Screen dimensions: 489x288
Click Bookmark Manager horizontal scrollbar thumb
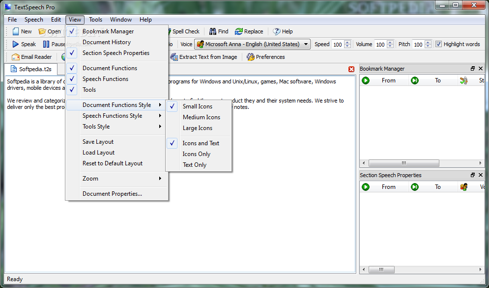(x=404, y=163)
